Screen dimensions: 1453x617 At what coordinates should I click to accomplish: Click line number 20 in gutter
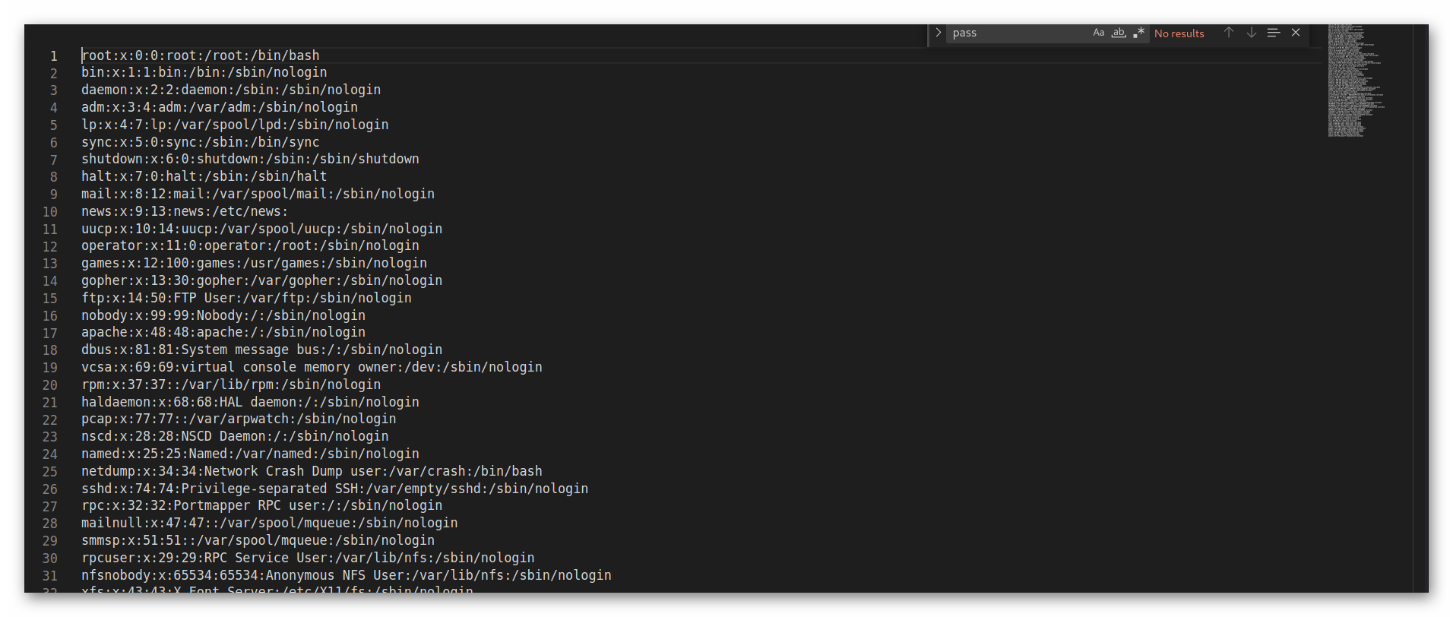pyautogui.click(x=50, y=385)
